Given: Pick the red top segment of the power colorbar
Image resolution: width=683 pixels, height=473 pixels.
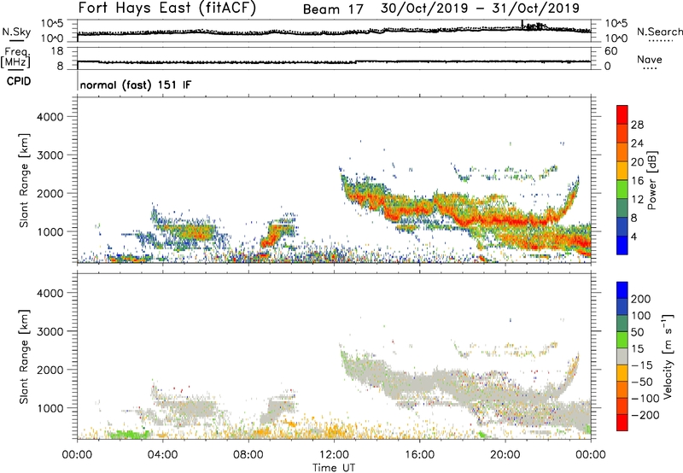Looking at the screenshot, I should point(622,114).
